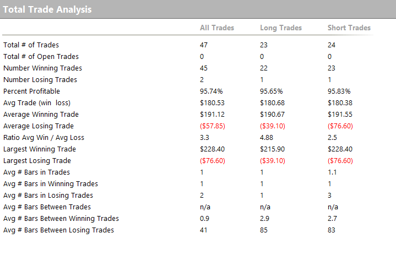Click the Avg # Bars in Trades label
Viewport: 396px width, 260px height.
click(36, 172)
